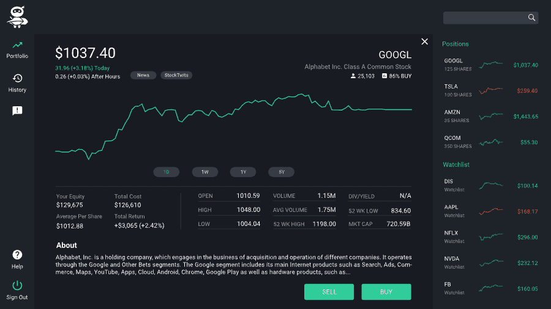Click the Alphabet Inc. Class A Common Stock subtitle
The height and width of the screenshot is (309, 551).
[358, 67]
